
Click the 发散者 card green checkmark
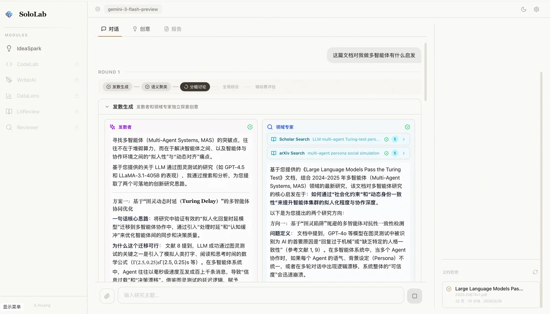coord(250,127)
